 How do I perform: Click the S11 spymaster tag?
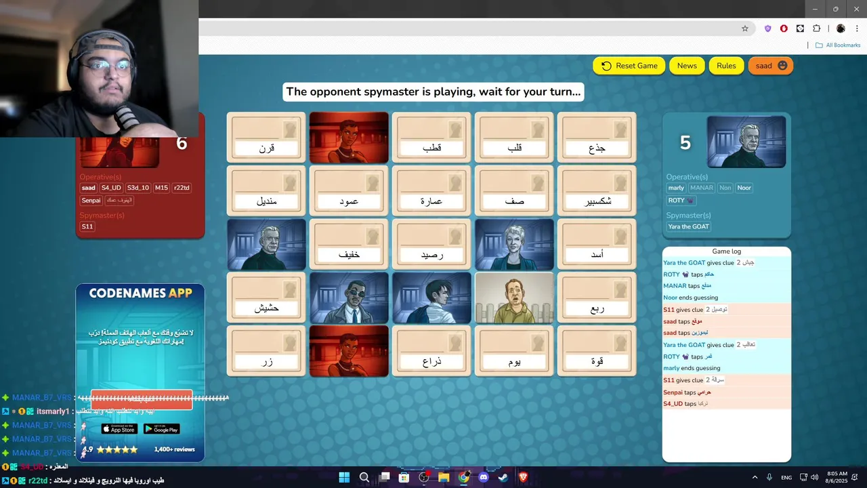87,226
